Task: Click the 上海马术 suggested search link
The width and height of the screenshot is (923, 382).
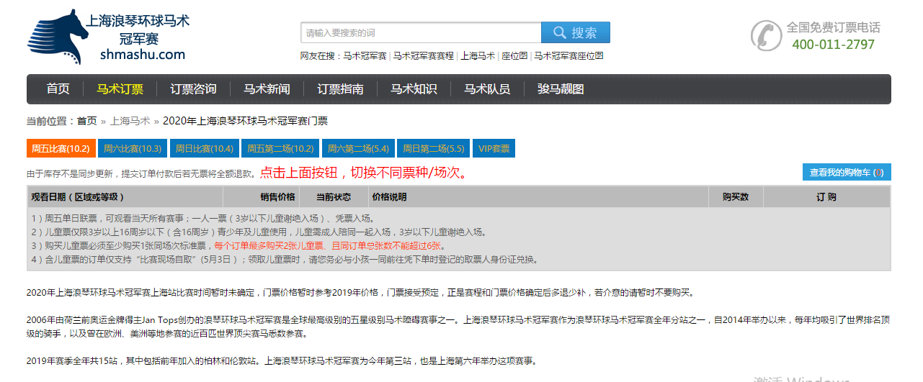Action: (x=478, y=55)
